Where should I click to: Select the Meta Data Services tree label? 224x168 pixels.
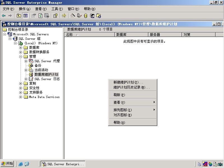coord(44,97)
